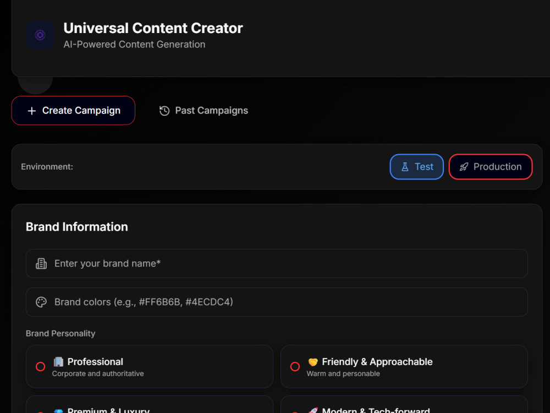Click the Universal Content Creator logo icon

40,35
